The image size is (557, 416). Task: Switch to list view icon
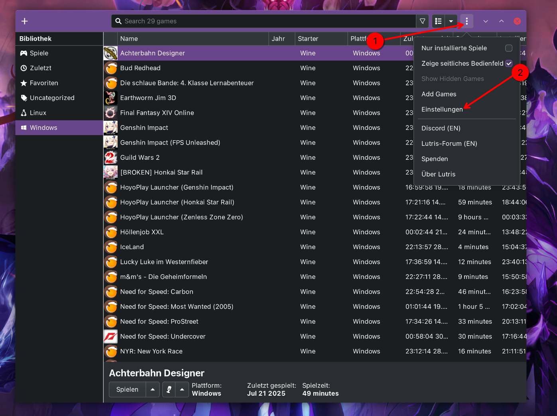tap(438, 21)
